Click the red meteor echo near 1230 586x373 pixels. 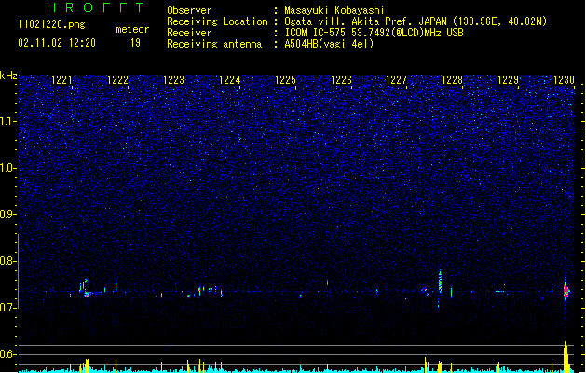click(566, 291)
